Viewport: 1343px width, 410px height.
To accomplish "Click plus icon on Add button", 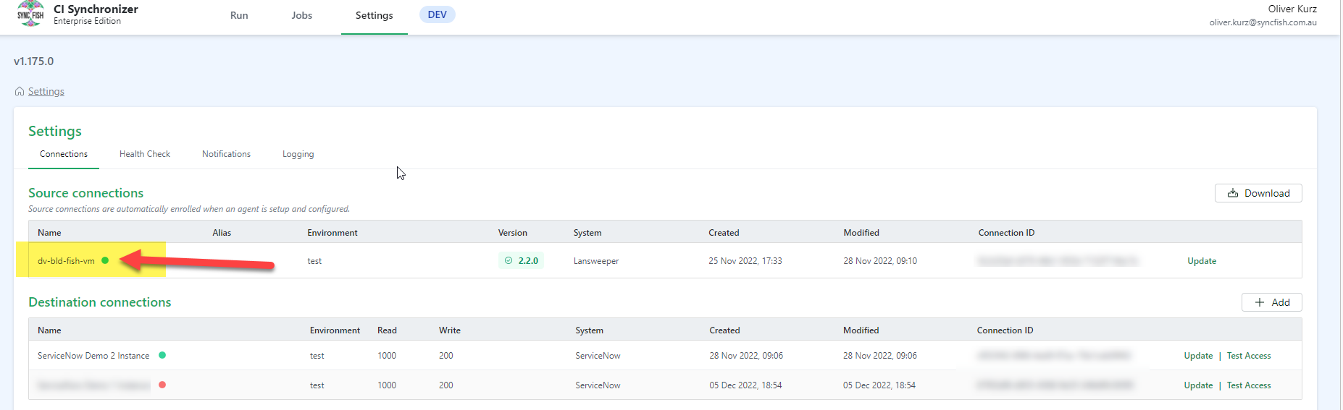I will 1260,302.
